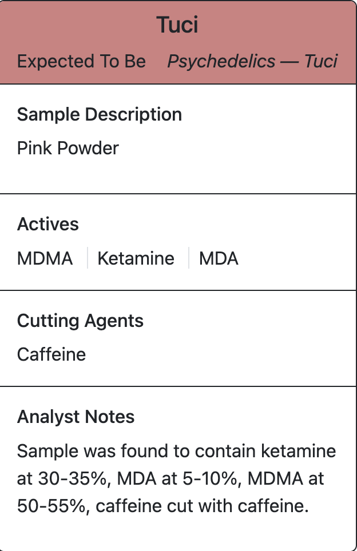Select the Sample Description heading
357x551 pixels.
pos(100,114)
